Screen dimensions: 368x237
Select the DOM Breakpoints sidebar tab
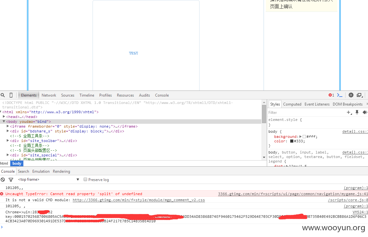click(348, 104)
